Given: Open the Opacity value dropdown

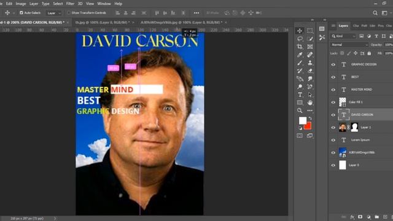Looking at the screenshot, I should coord(389,45).
